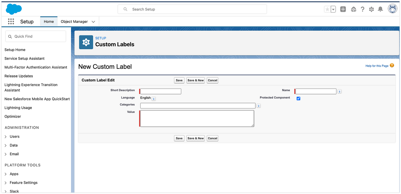Open the notifications bell
401x194 pixels.
click(x=380, y=9)
